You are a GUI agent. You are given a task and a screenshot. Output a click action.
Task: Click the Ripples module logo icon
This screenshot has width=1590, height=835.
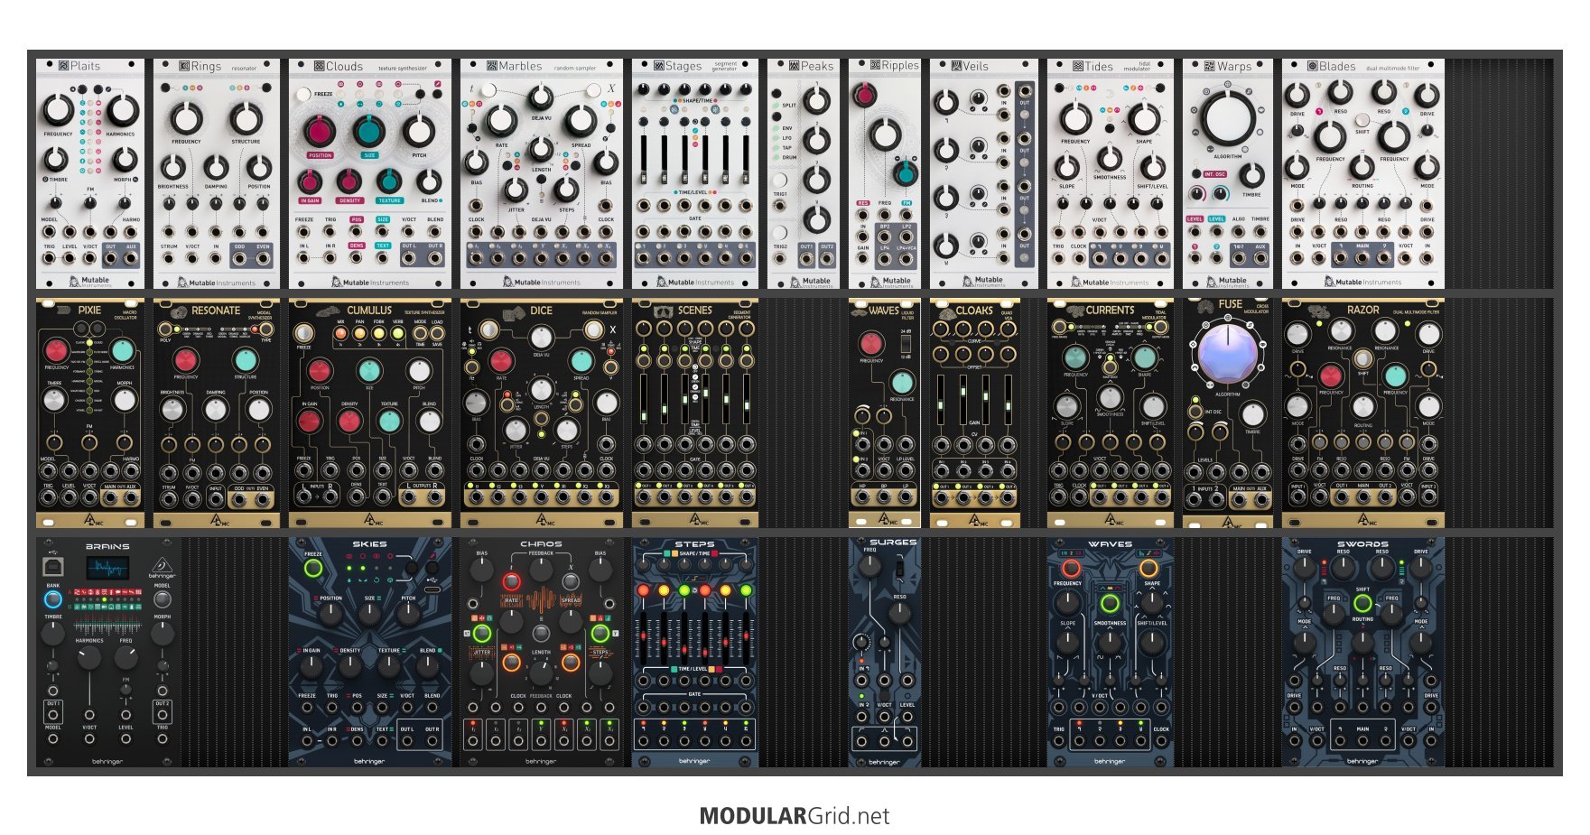click(x=875, y=65)
